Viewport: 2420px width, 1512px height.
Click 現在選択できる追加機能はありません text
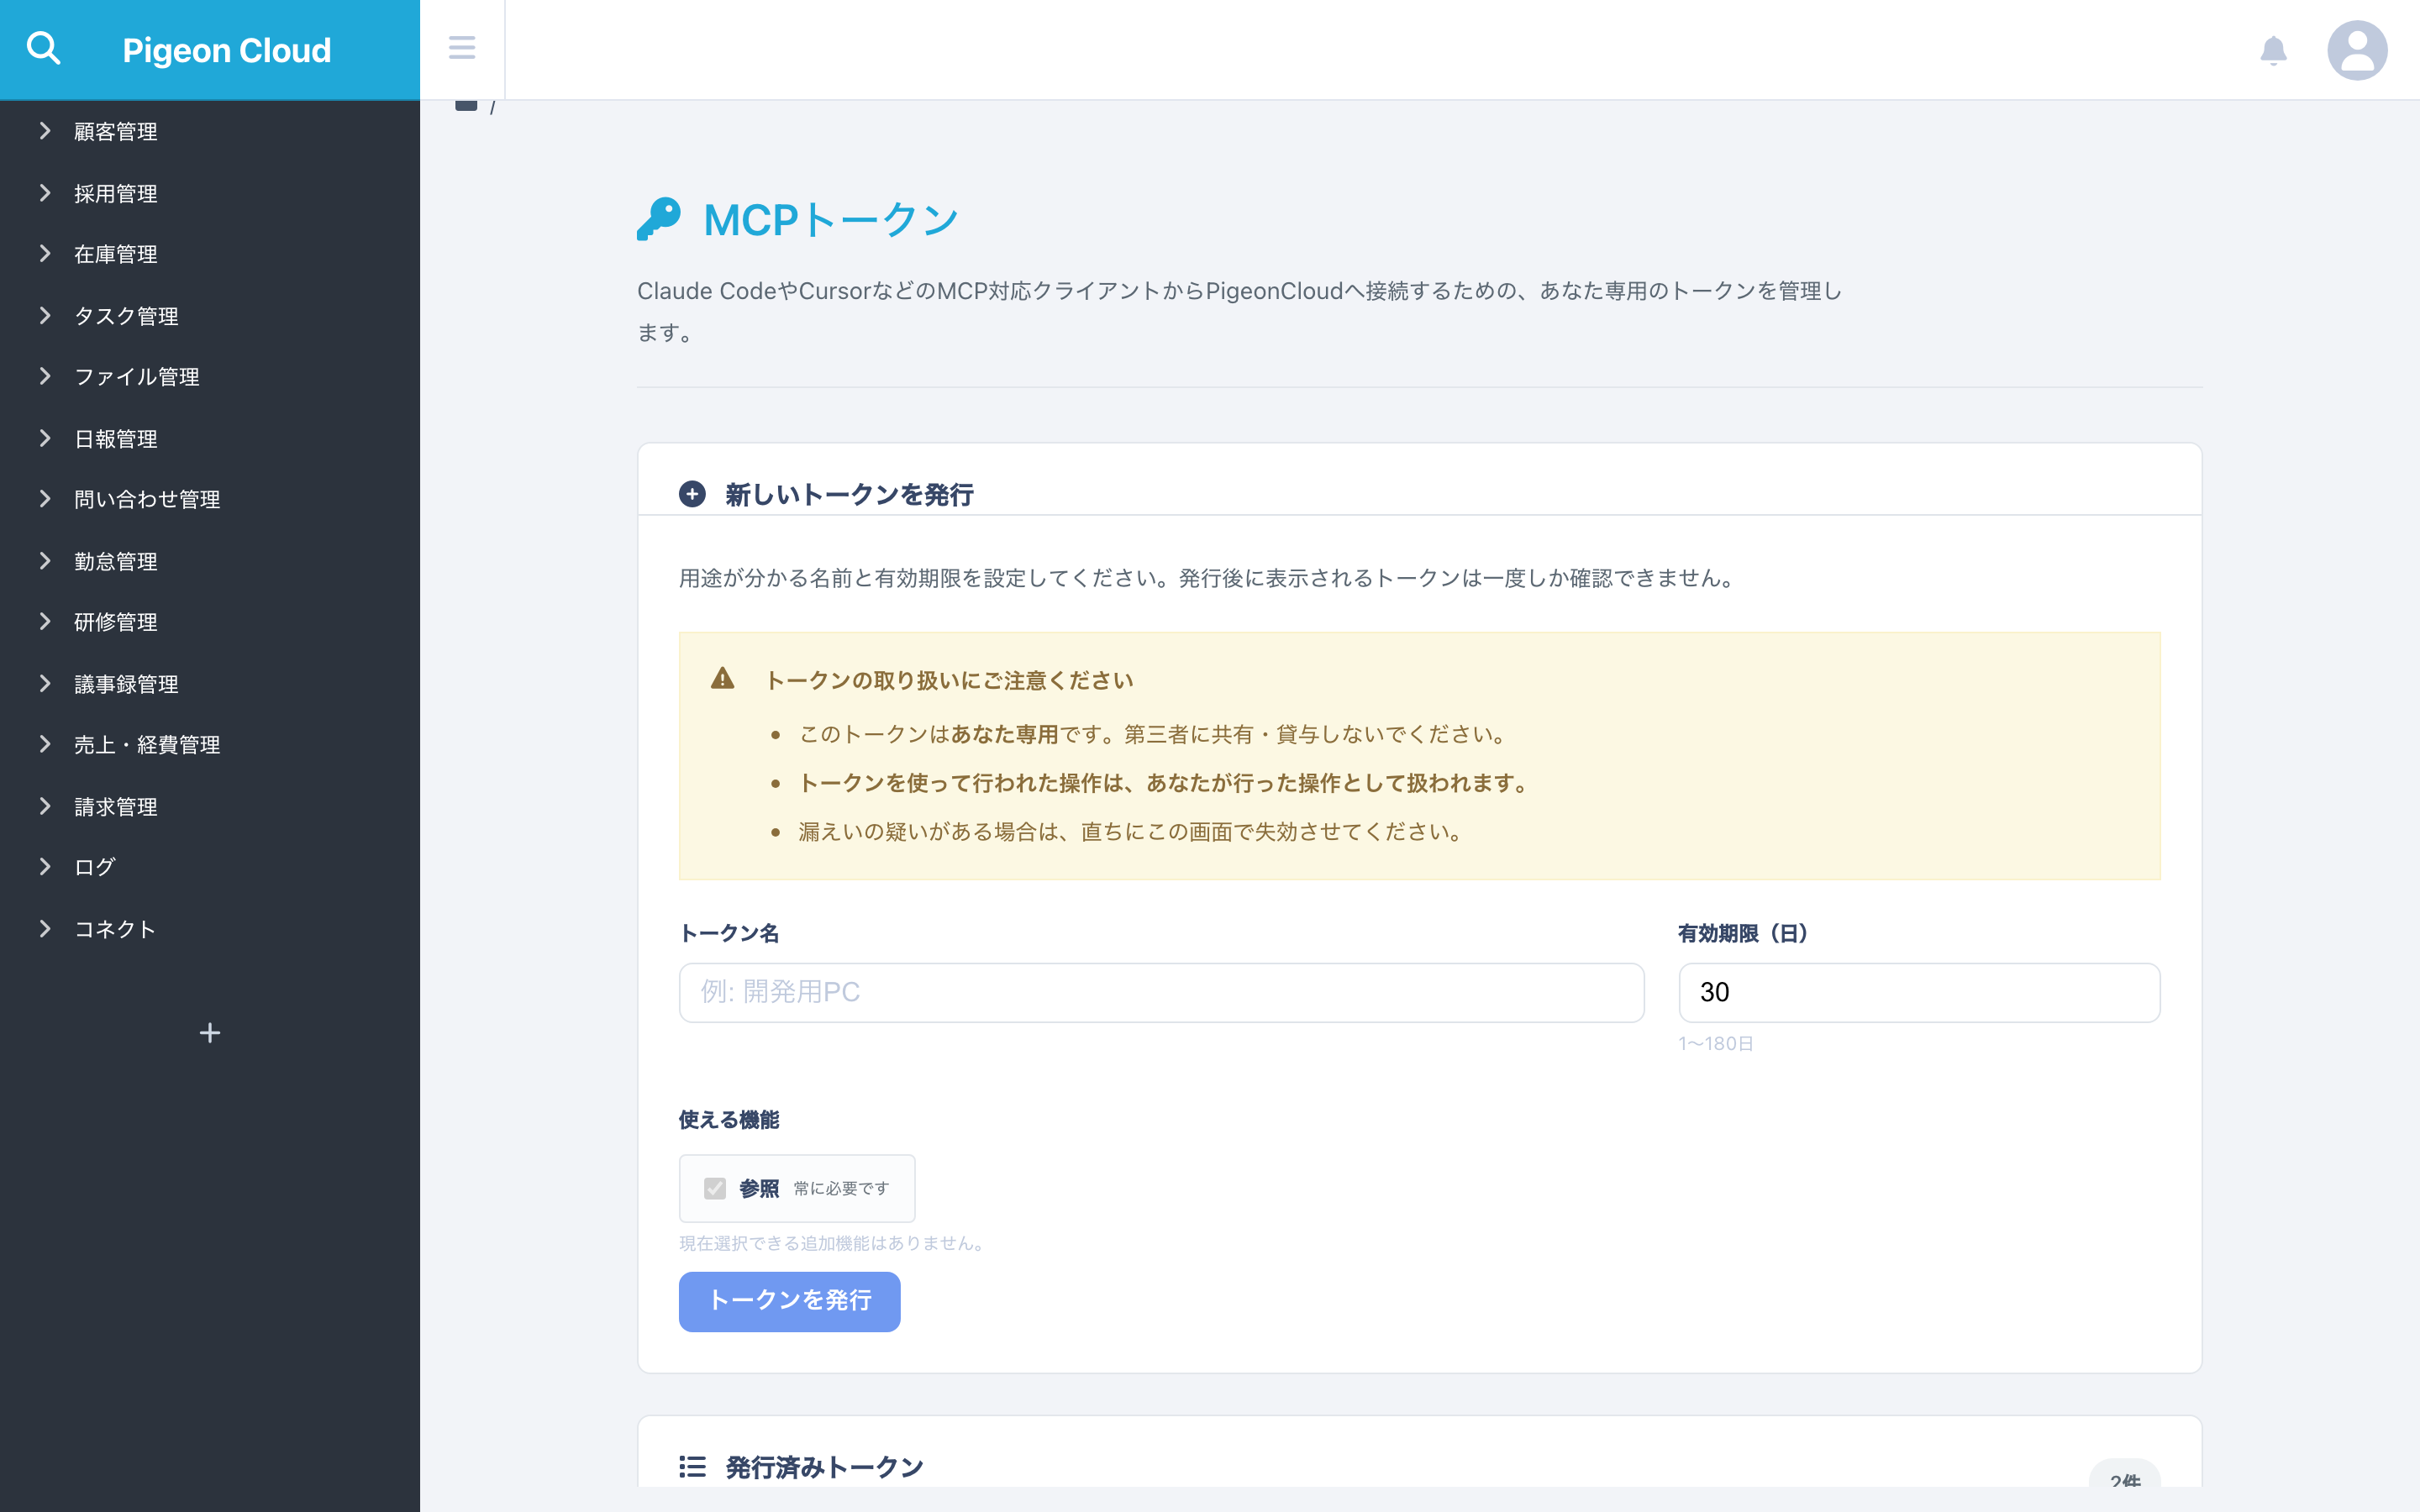(834, 1243)
